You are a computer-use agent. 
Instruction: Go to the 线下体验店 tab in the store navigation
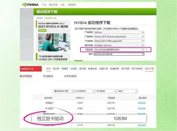pos(137,69)
